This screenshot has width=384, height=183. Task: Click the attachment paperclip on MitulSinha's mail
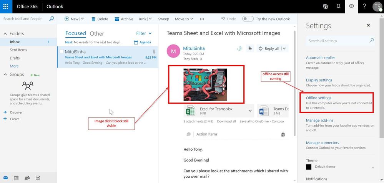154,51
